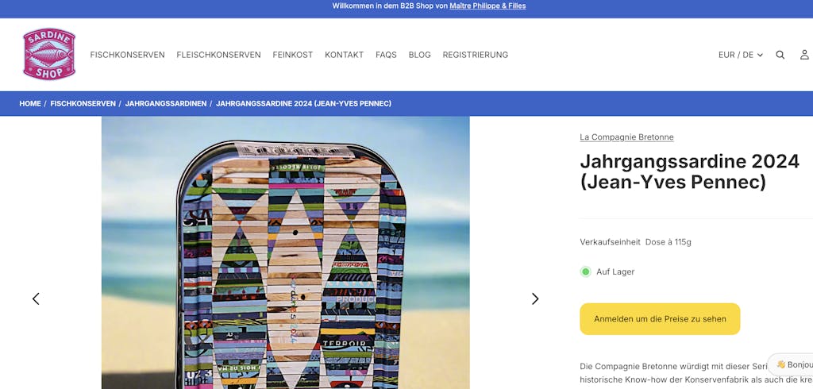Click the Sardine Shop logo
This screenshot has height=389, width=813.
(49, 55)
